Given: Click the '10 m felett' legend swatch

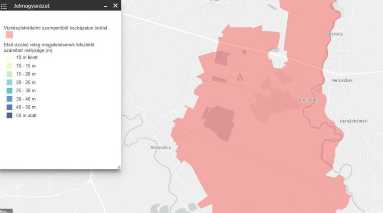Looking at the screenshot, I should pos(9,58).
